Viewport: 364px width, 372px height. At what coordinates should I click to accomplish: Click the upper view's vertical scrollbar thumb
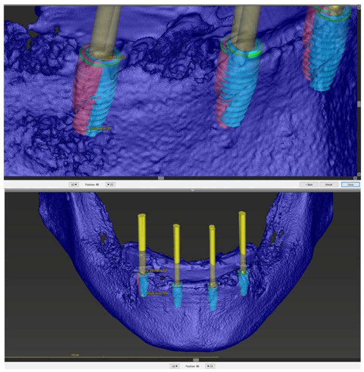click(x=359, y=104)
